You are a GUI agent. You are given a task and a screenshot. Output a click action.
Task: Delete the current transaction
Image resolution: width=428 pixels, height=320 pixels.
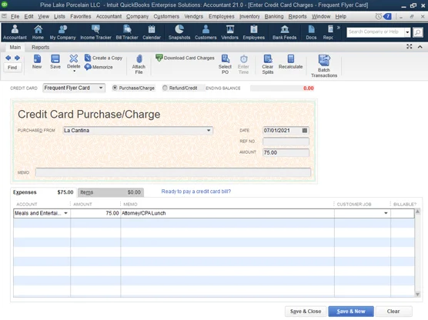[73, 62]
